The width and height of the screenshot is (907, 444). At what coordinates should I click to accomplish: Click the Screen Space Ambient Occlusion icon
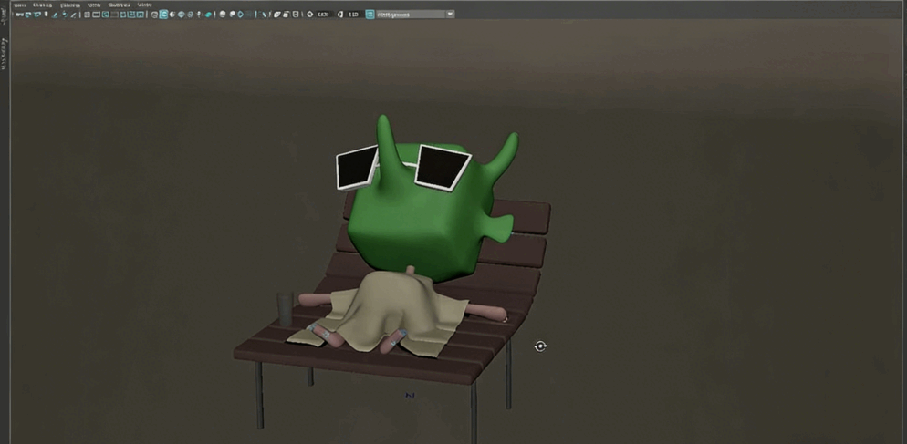222,15
